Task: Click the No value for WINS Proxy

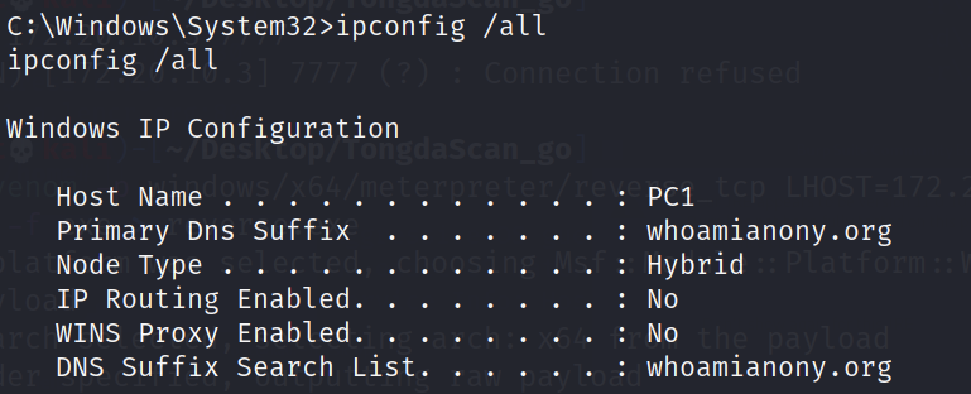Action: coord(662,333)
